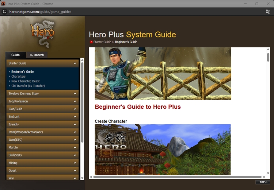Click the address bar URL
This screenshot has height=190, width=274.
pyautogui.click(x=40, y=12)
